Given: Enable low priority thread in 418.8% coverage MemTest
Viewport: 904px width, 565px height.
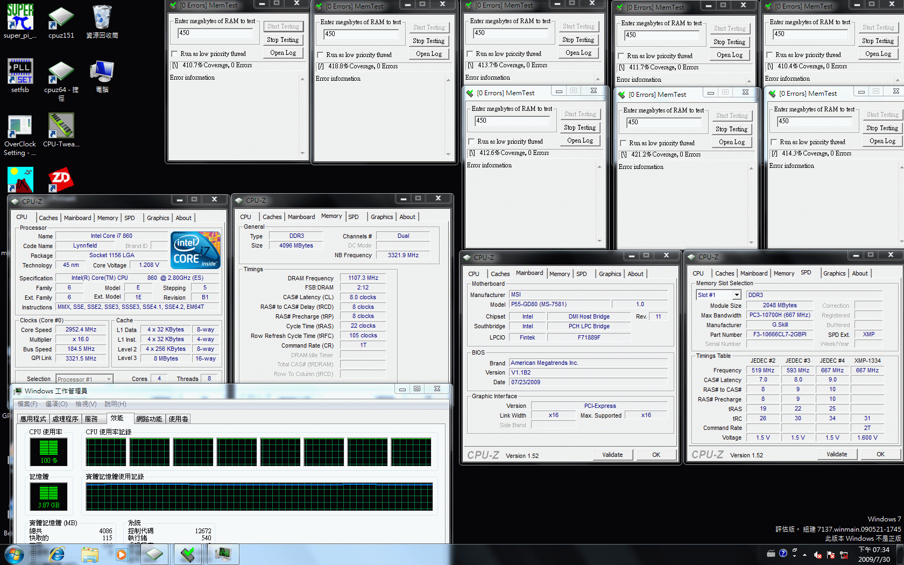Looking at the screenshot, I should click(320, 55).
